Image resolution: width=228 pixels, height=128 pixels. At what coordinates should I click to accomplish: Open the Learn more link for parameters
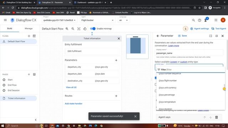tap(173, 46)
